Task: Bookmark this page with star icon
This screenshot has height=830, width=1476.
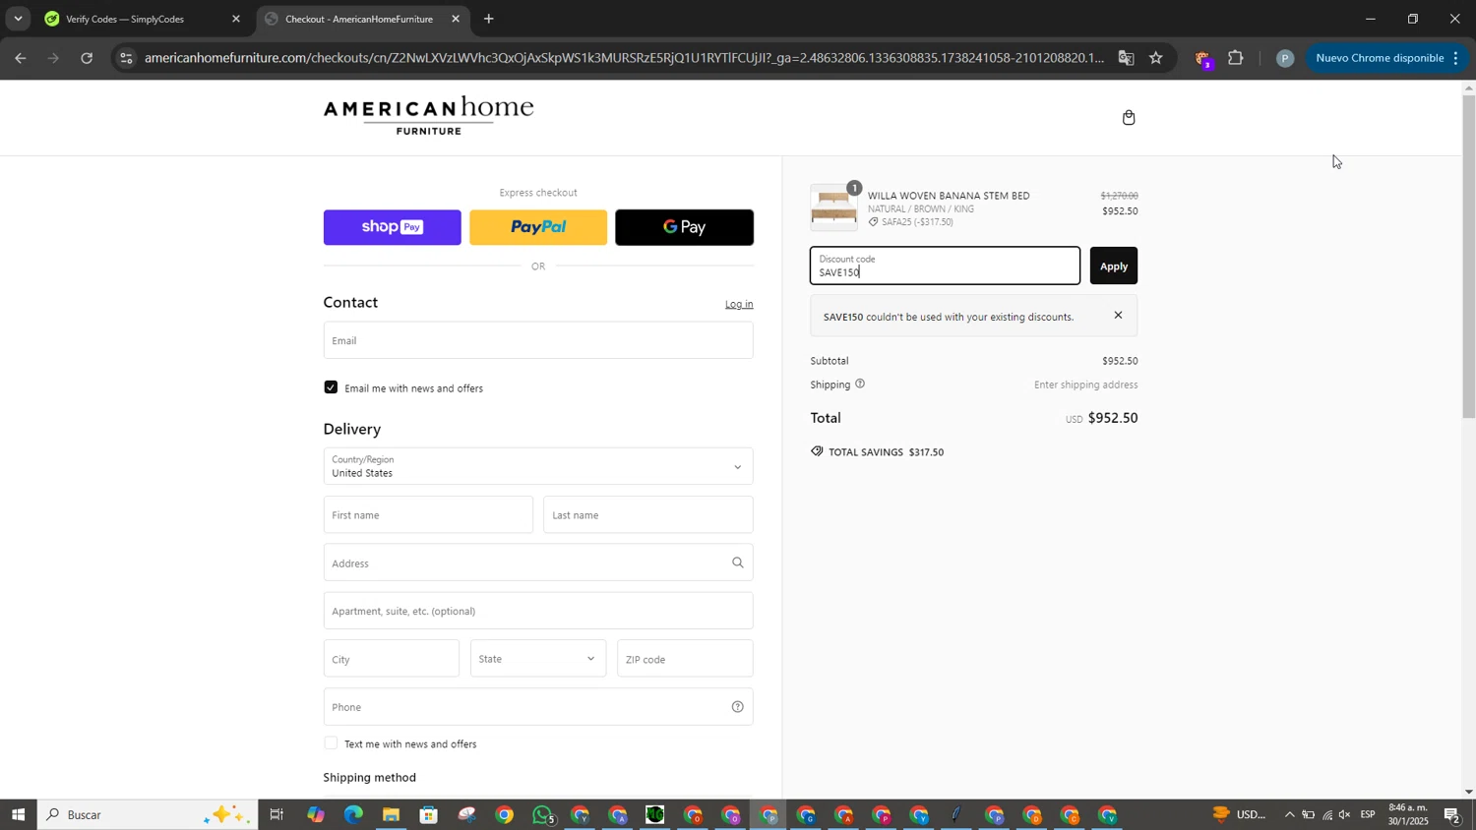Action: tap(1156, 58)
